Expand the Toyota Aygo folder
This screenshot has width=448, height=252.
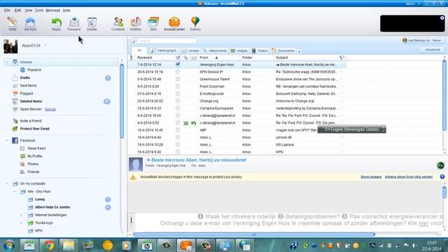pyautogui.click(x=22, y=223)
